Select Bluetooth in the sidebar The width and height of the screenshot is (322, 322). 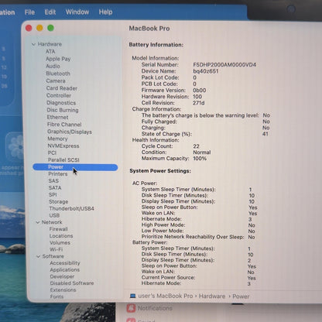pyautogui.click(x=58, y=74)
